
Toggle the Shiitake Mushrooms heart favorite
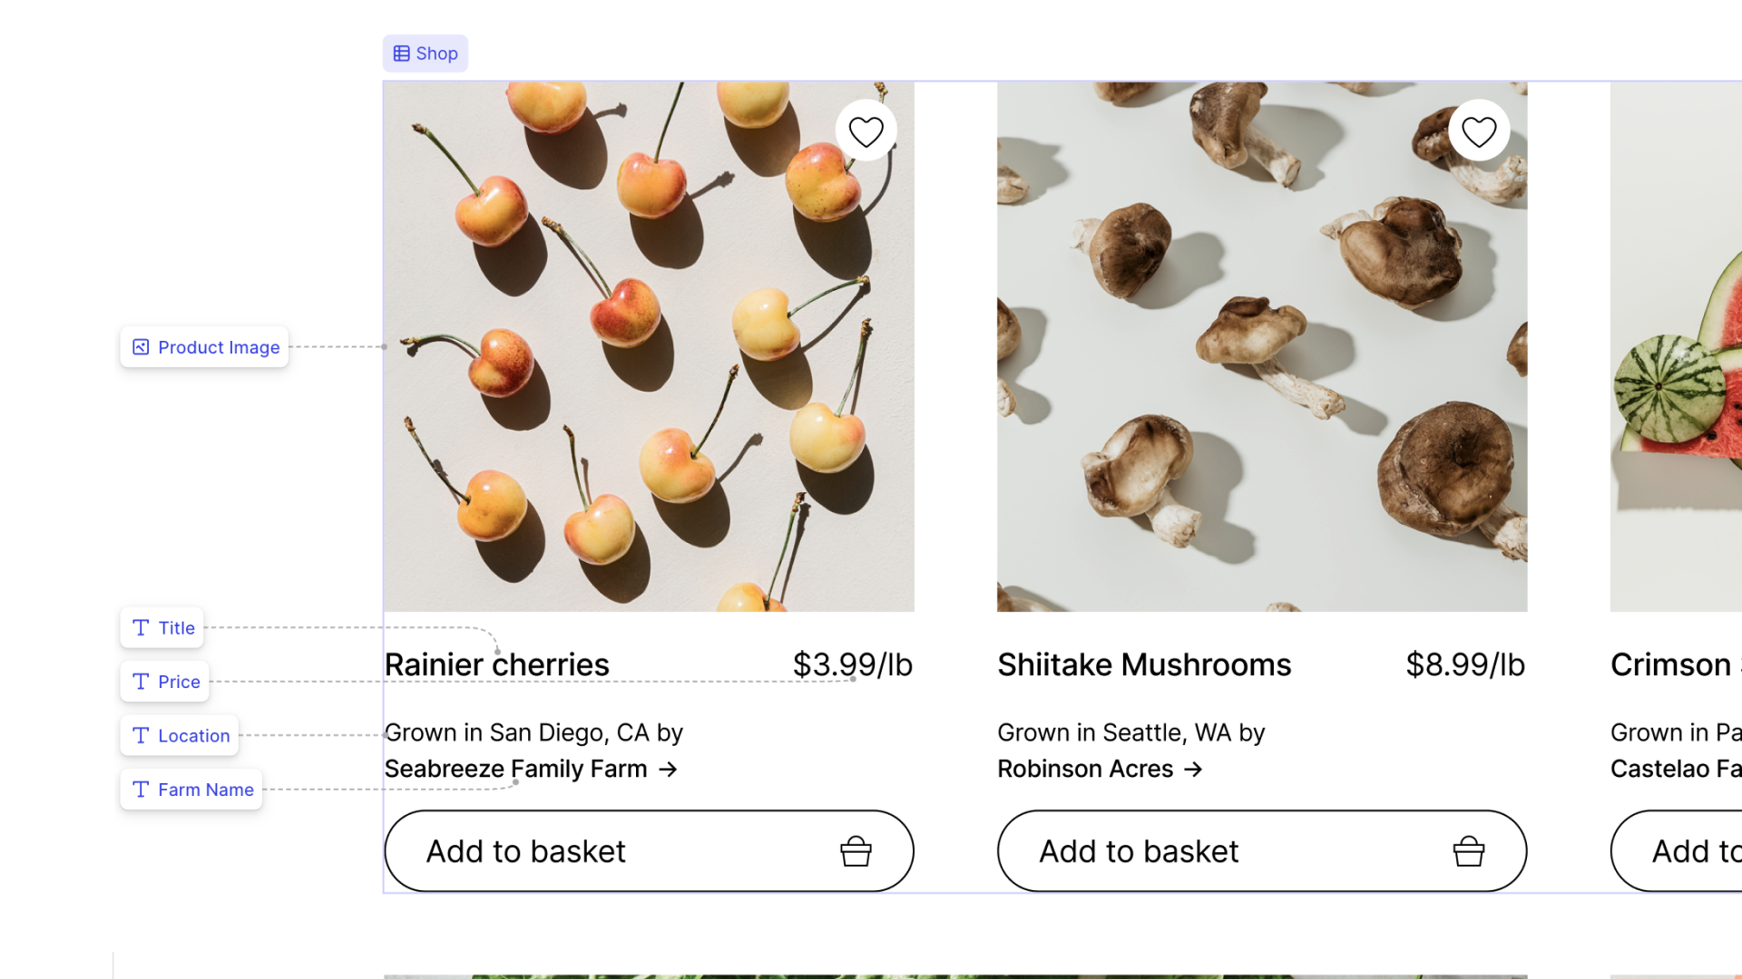tap(1479, 131)
